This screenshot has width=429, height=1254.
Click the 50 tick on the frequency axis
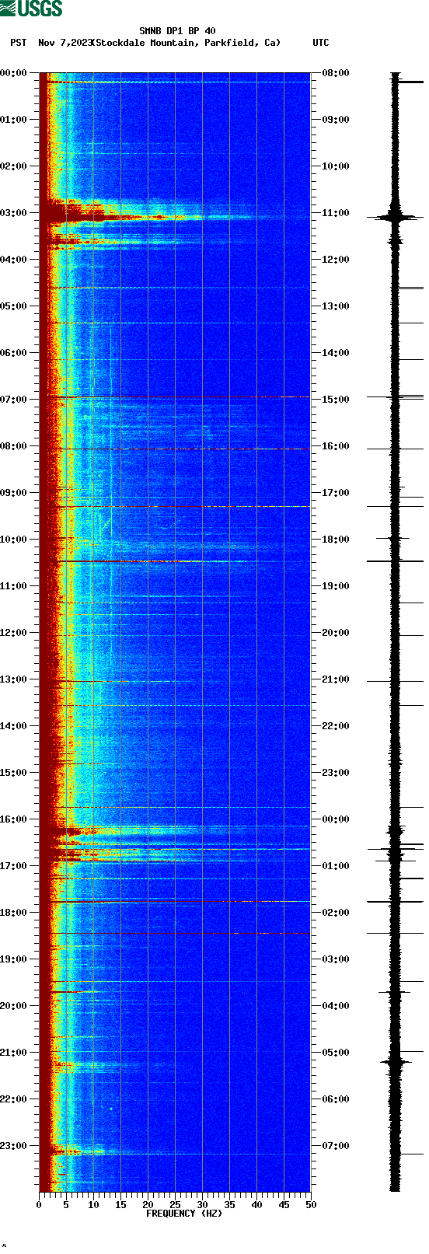tap(311, 1205)
